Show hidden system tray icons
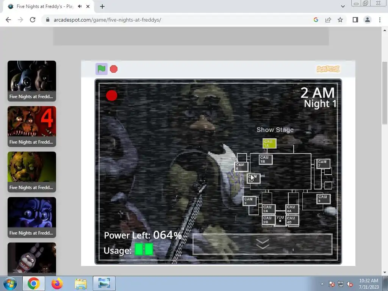 coord(322,284)
